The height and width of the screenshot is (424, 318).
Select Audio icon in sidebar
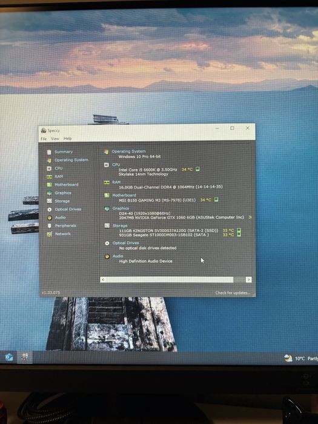click(49, 217)
